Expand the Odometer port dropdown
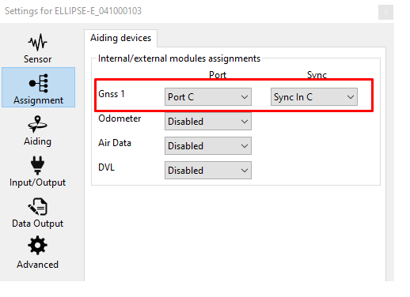Screen dimensions: 410x297 pyautogui.click(x=208, y=122)
